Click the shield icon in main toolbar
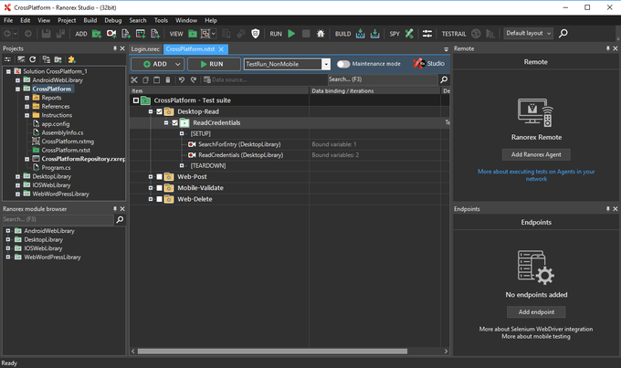Viewport: 621px width, 368px height. [256, 34]
